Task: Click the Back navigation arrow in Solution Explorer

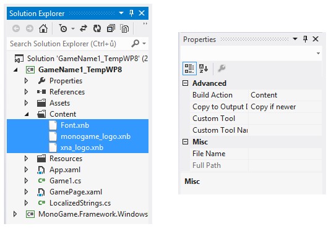Action: tap(16, 28)
